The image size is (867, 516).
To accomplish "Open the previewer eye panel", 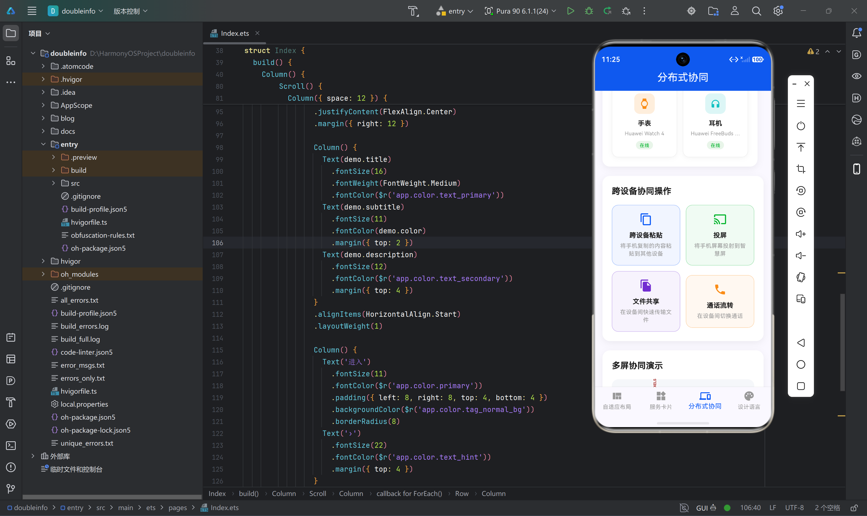I will point(856,76).
